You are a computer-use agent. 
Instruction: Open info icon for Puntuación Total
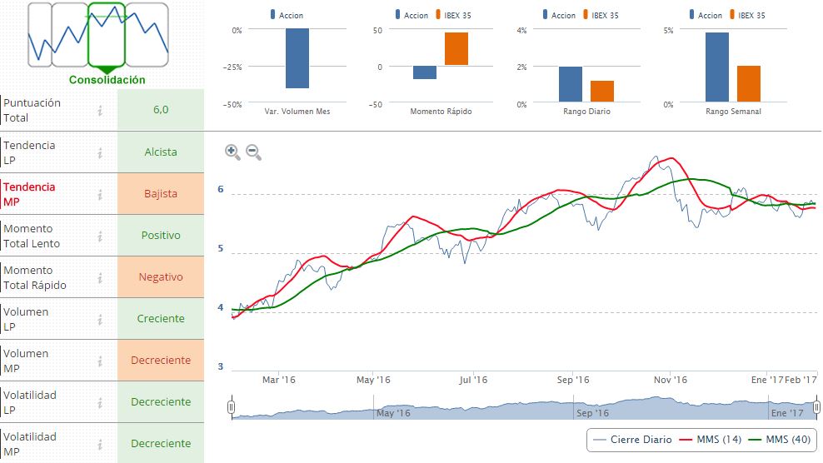coord(100,110)
